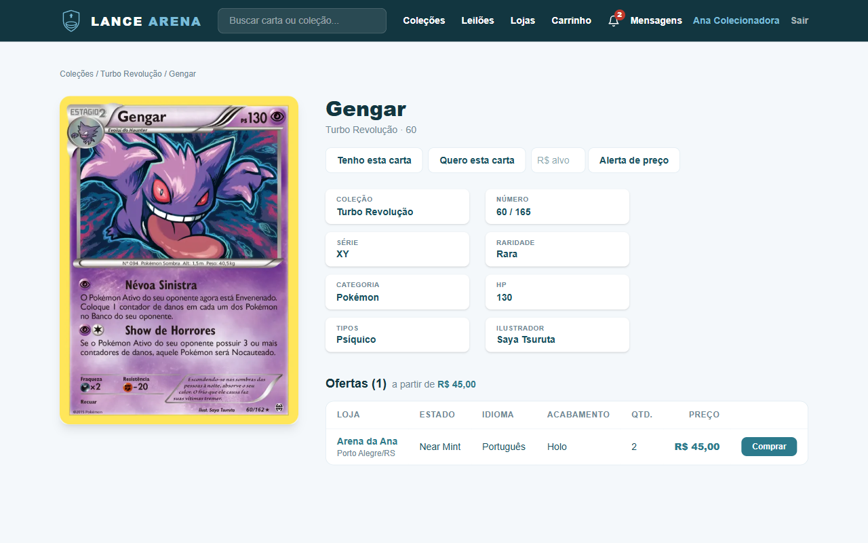Open the Coleções menu item

[424, 21]
